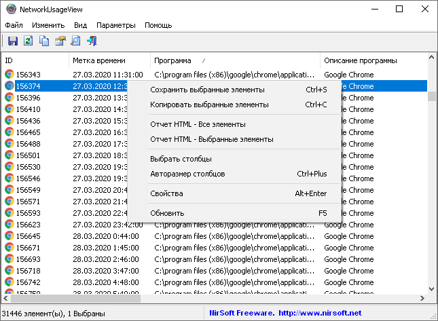Click the vertical scrollbar down arrow
The height and width of the screenshot is (321, 438).
coord(432,289)
